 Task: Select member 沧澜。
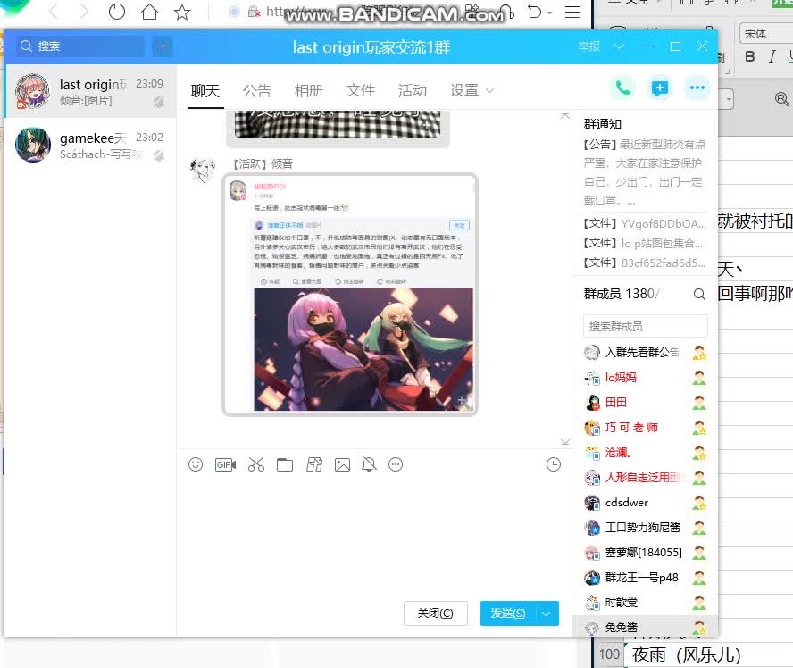click(x=646, y=453)
